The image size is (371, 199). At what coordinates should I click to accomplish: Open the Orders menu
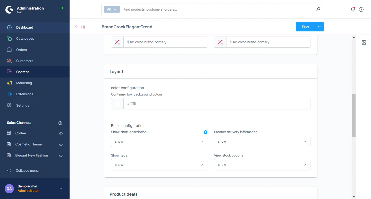[x=21, y=50]
